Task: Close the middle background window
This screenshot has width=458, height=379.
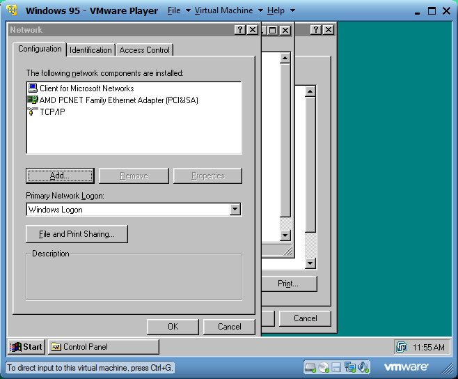Action: (x=285, y=30)
